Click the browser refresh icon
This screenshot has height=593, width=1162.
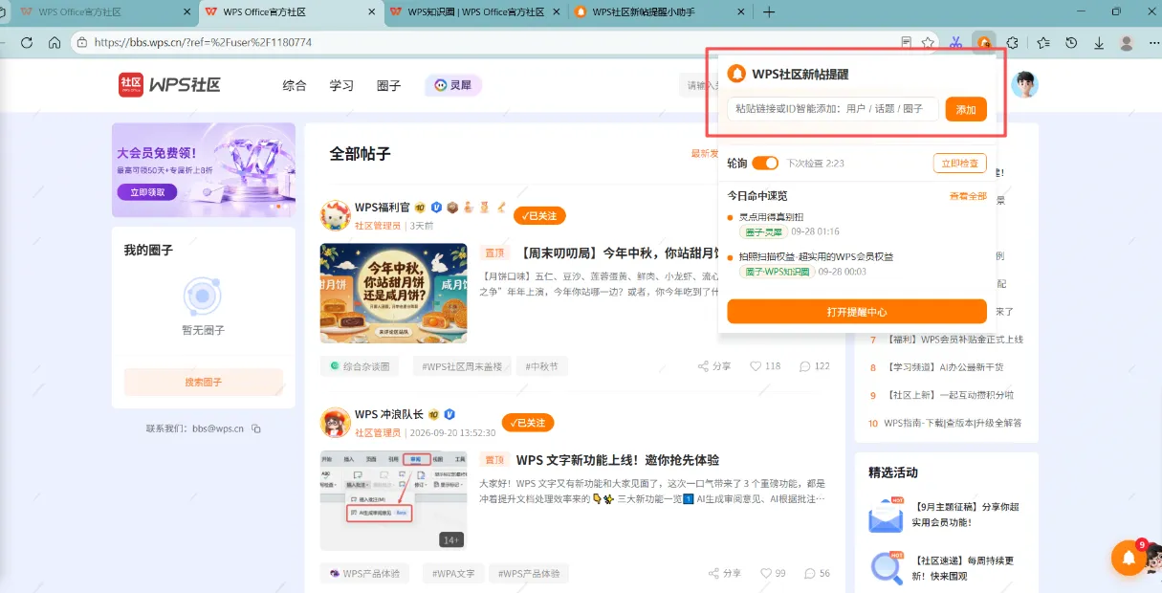[27, 43]
